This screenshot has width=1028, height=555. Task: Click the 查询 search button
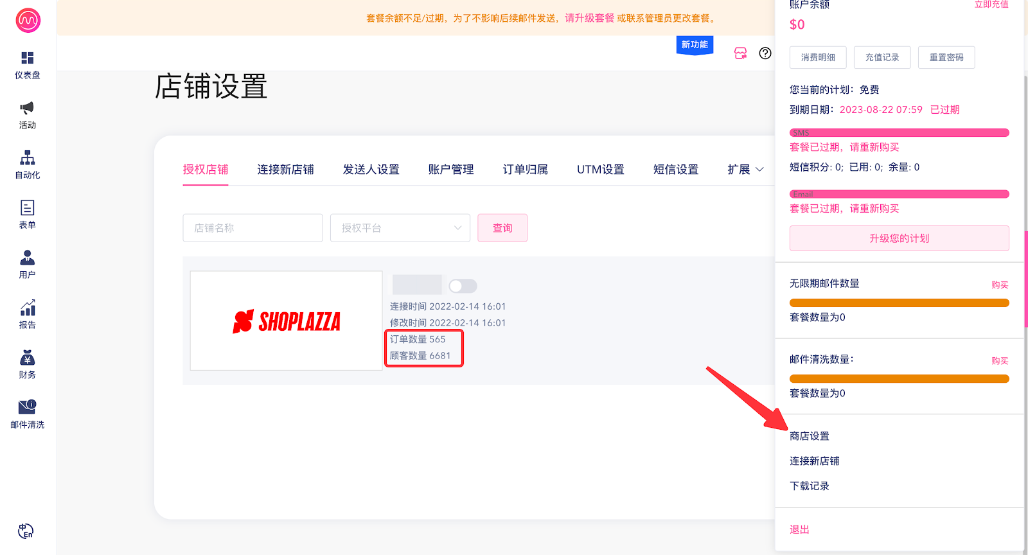click(x=502, y=228)
